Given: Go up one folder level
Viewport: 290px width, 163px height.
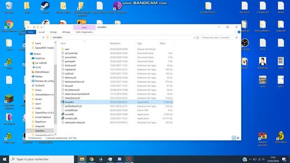Looking at the screenshot, I should (43, 38).
